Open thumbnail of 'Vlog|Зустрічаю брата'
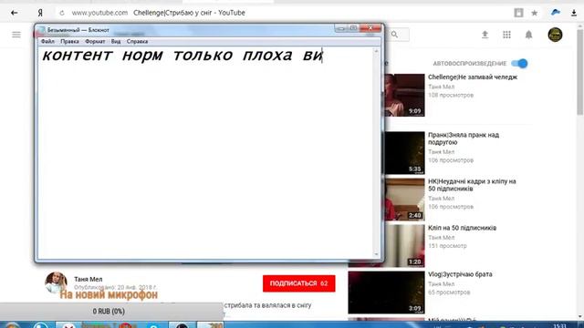Viewport: 584px width, 328px height. [x=386, y=292]
